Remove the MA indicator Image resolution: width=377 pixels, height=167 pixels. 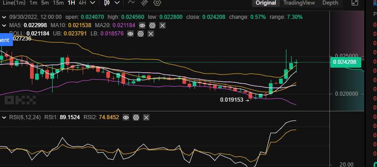[163, 25]
